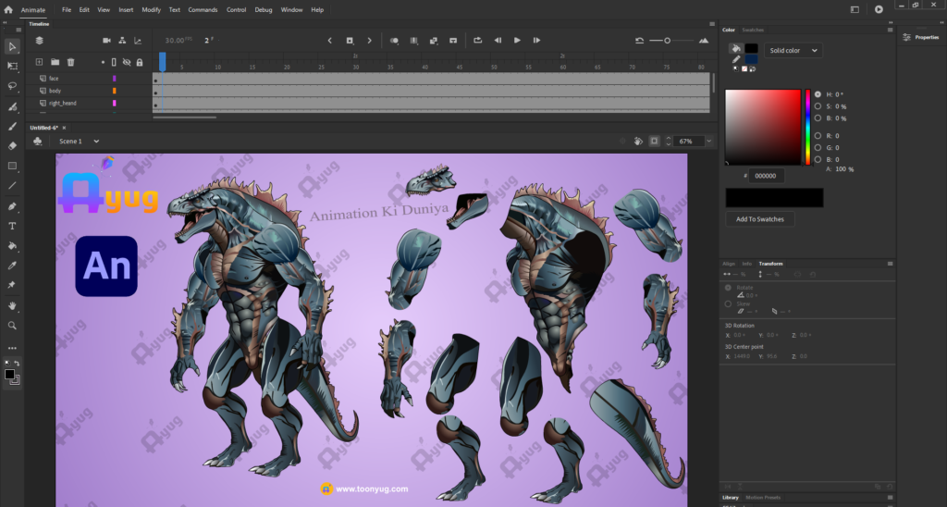The height and width of the screenshot is (507, 947).
Task: Click Add To Swatches button
Action: point(759,219)
